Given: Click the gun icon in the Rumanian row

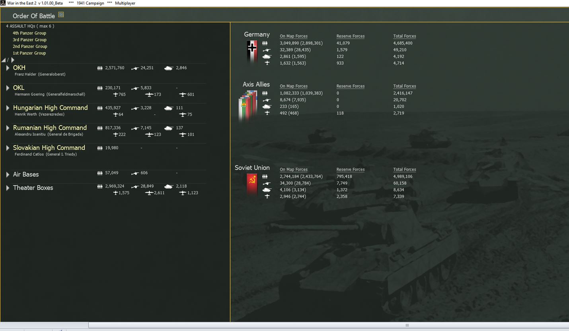Looking at the screenshot, I should click(x=135, y=128).
